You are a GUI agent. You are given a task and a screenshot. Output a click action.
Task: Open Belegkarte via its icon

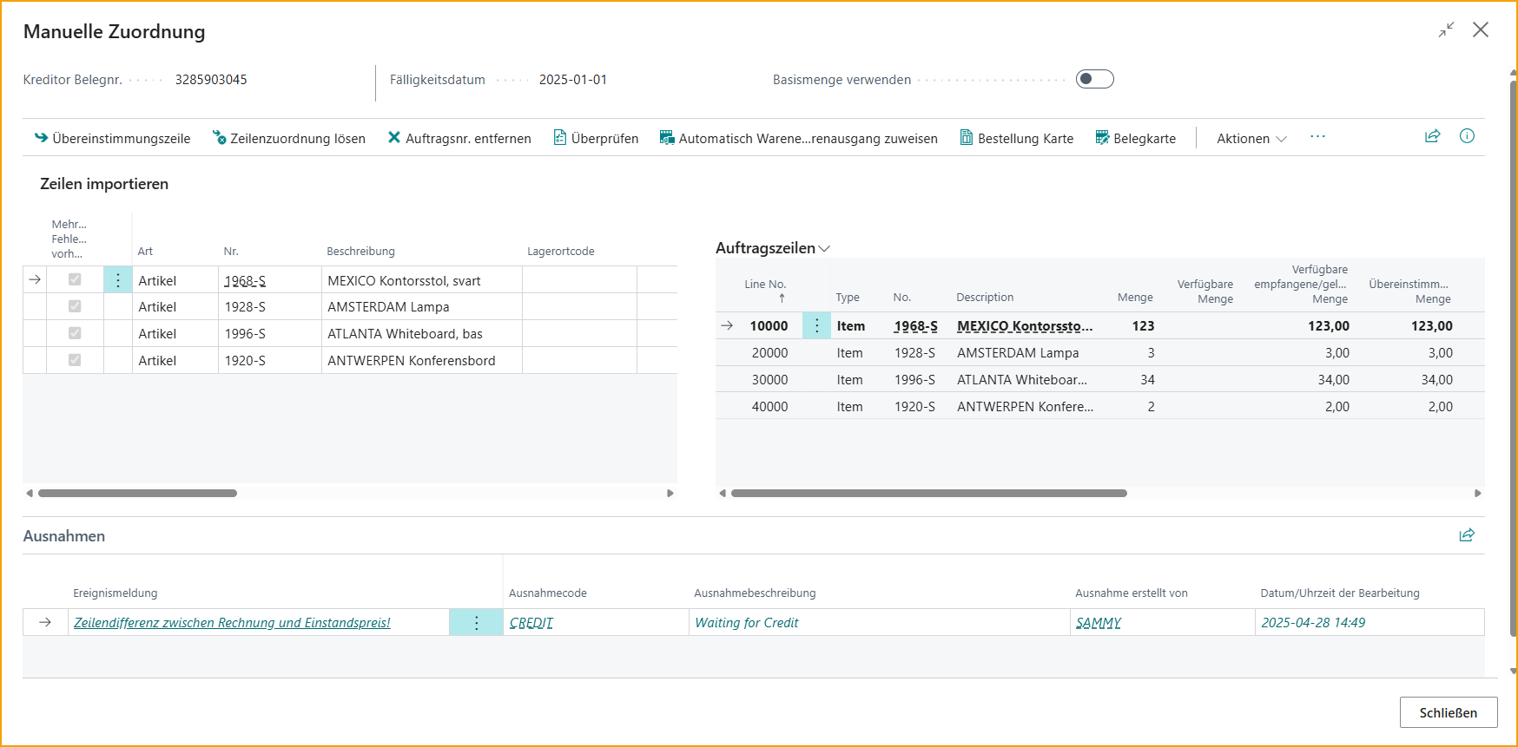tap(1102, 137)
